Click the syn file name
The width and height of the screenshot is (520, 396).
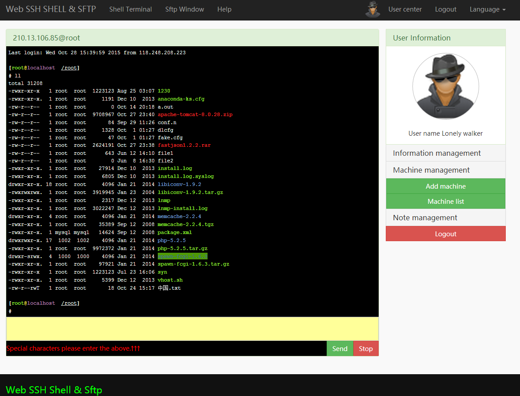(x=162, y=272)
